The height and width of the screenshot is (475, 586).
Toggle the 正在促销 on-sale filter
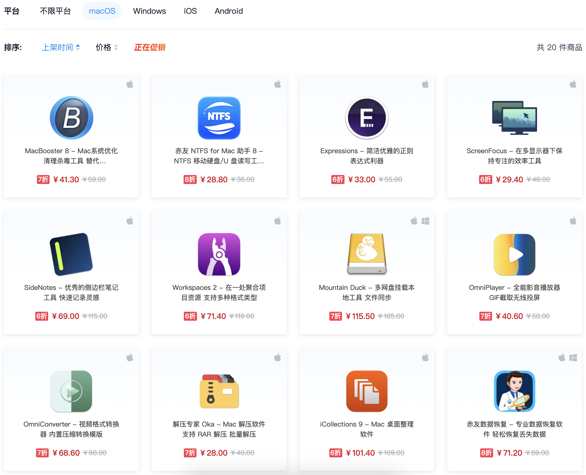[x=150, y=47]
